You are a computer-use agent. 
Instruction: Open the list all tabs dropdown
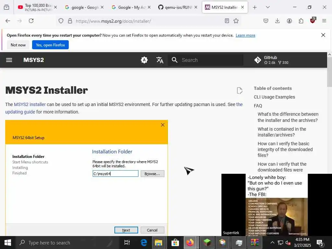pos(267,7)
